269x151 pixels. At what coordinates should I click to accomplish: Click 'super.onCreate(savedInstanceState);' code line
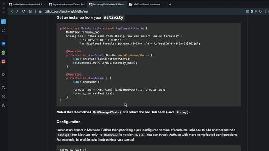point(102,59)
